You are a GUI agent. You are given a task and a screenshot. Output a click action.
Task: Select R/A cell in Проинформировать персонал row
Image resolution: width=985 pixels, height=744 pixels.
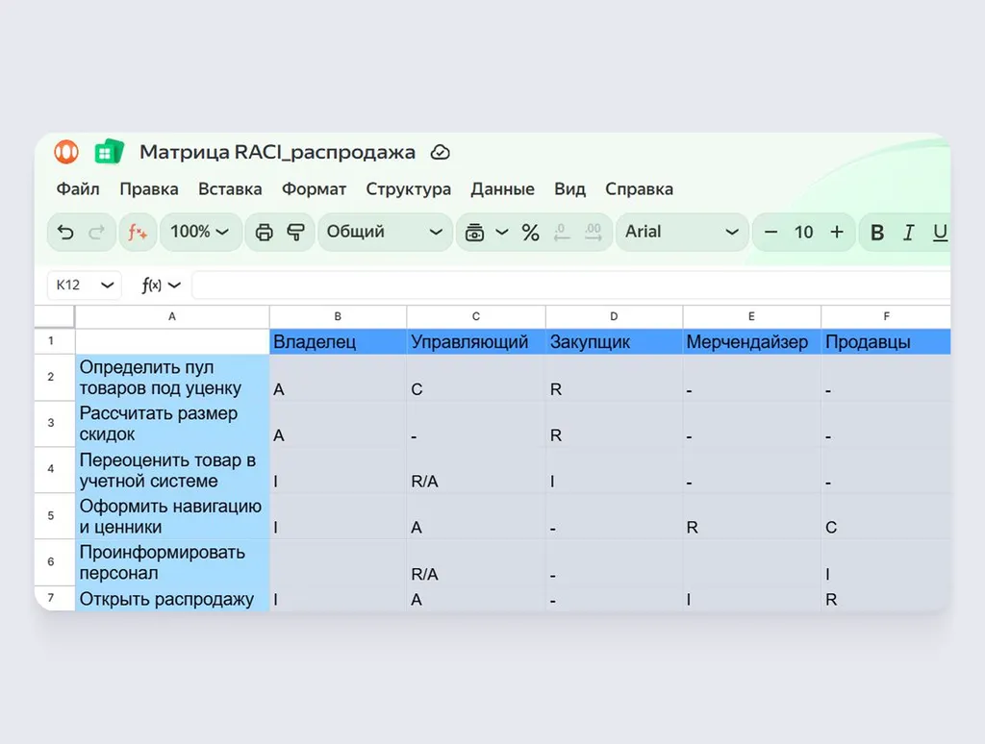[476, 562]
